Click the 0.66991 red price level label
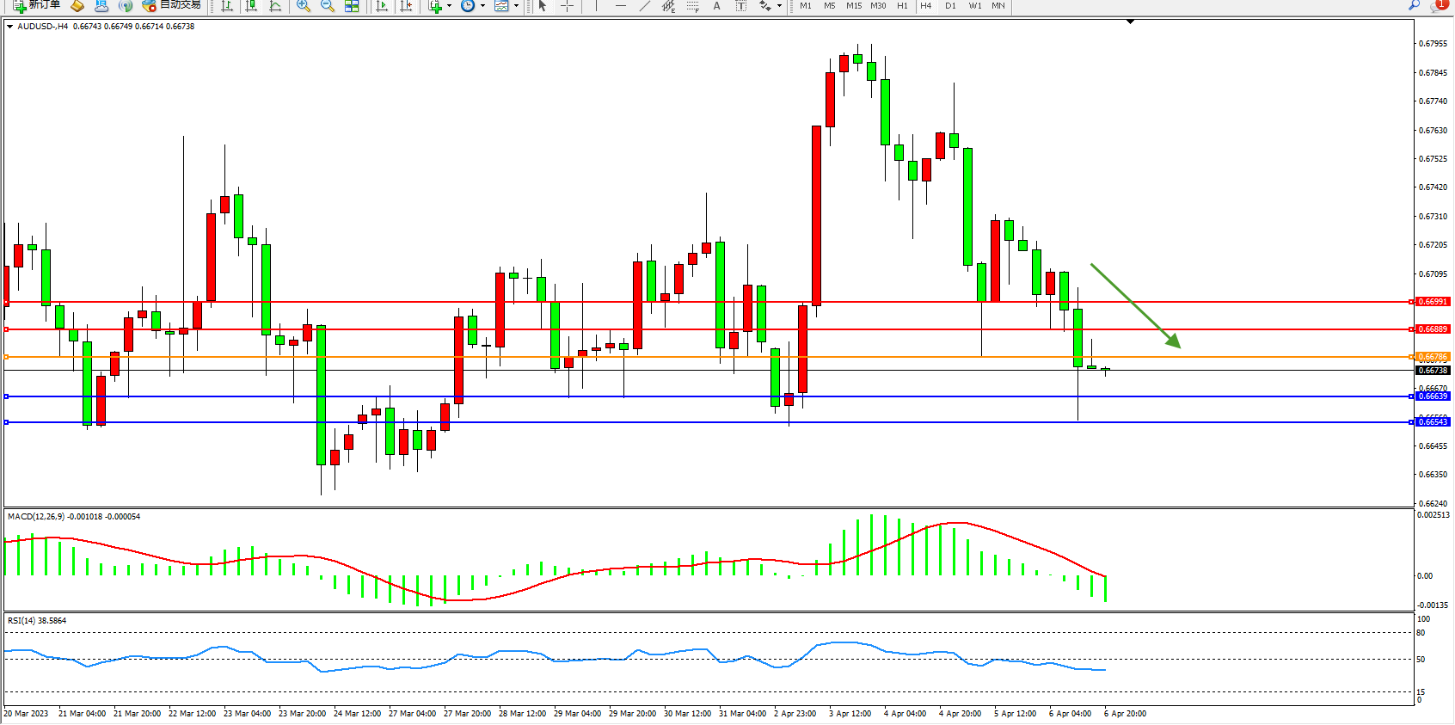This screenshot has width=1455, height=725. pyautogui.click(x=1433, y=302)
